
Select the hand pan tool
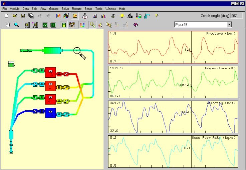click(8, 25)
